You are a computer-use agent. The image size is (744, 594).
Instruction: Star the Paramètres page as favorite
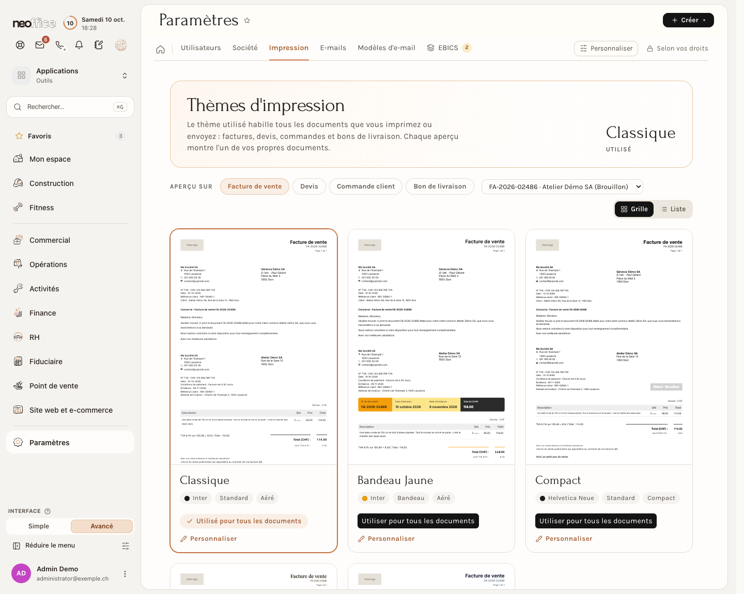click(247, 21)
